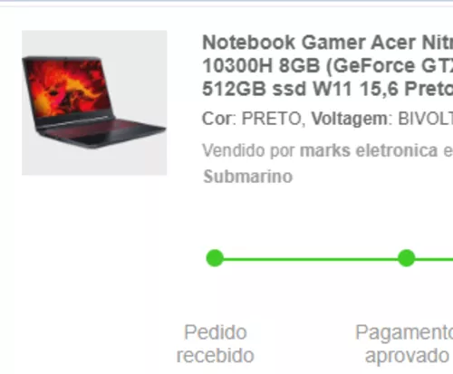Click the 'Vendido por' text
The width and height of the screenshot is (453, 374).
pyautogui.click(x=248, y=150)
